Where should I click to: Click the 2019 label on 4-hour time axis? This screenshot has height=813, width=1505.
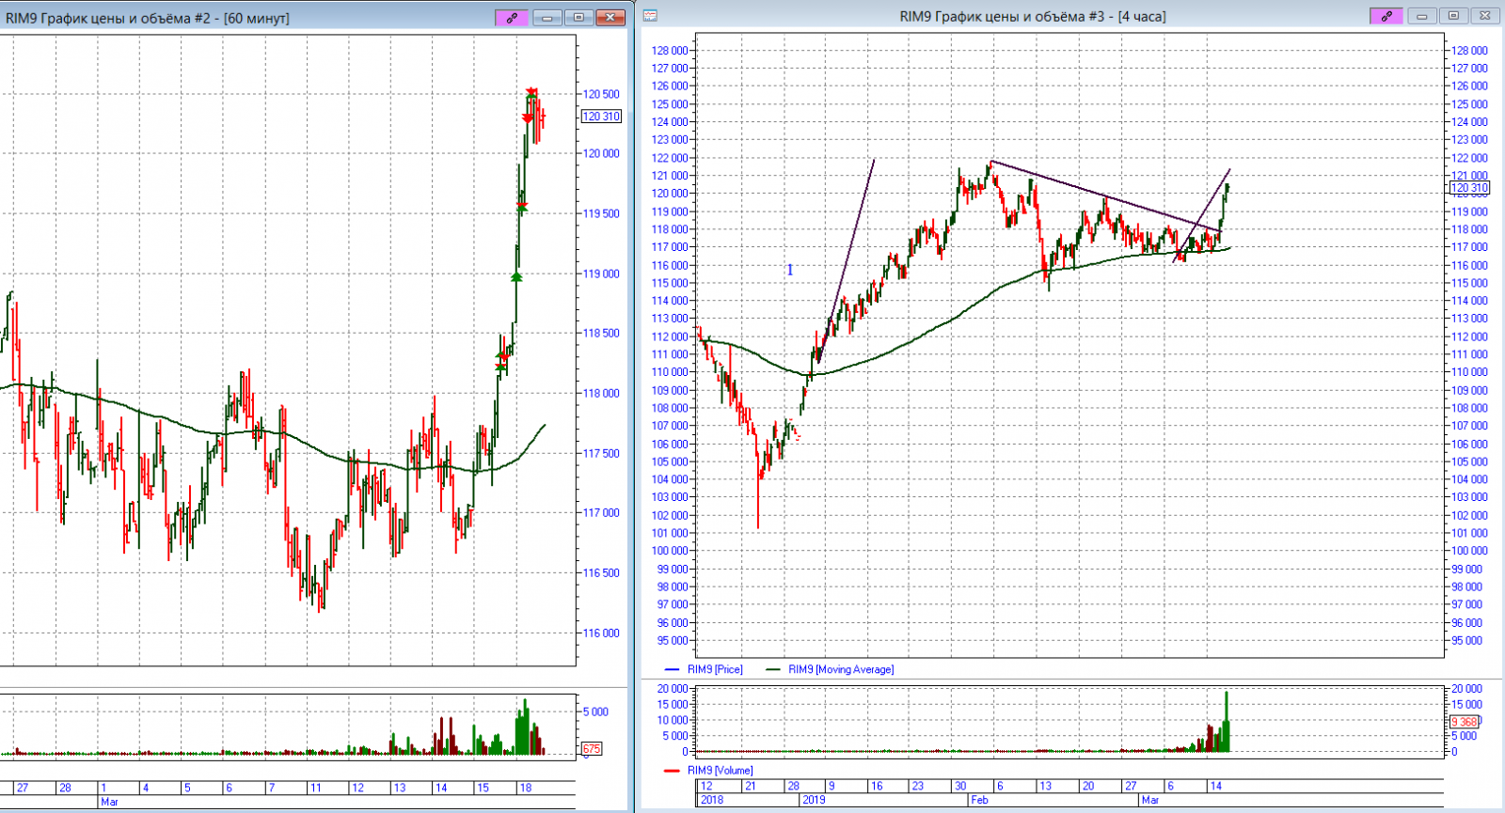[813, 800]
